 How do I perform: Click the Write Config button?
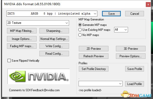click(54, 46)
